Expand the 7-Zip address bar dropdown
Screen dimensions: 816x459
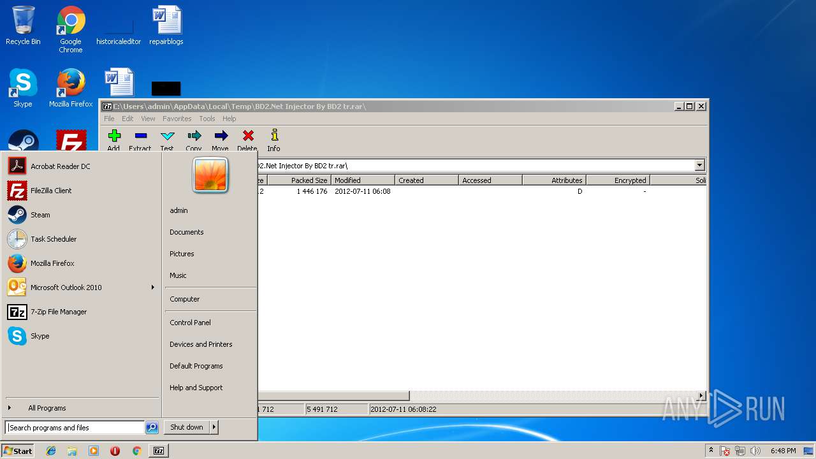click(699, 166)
